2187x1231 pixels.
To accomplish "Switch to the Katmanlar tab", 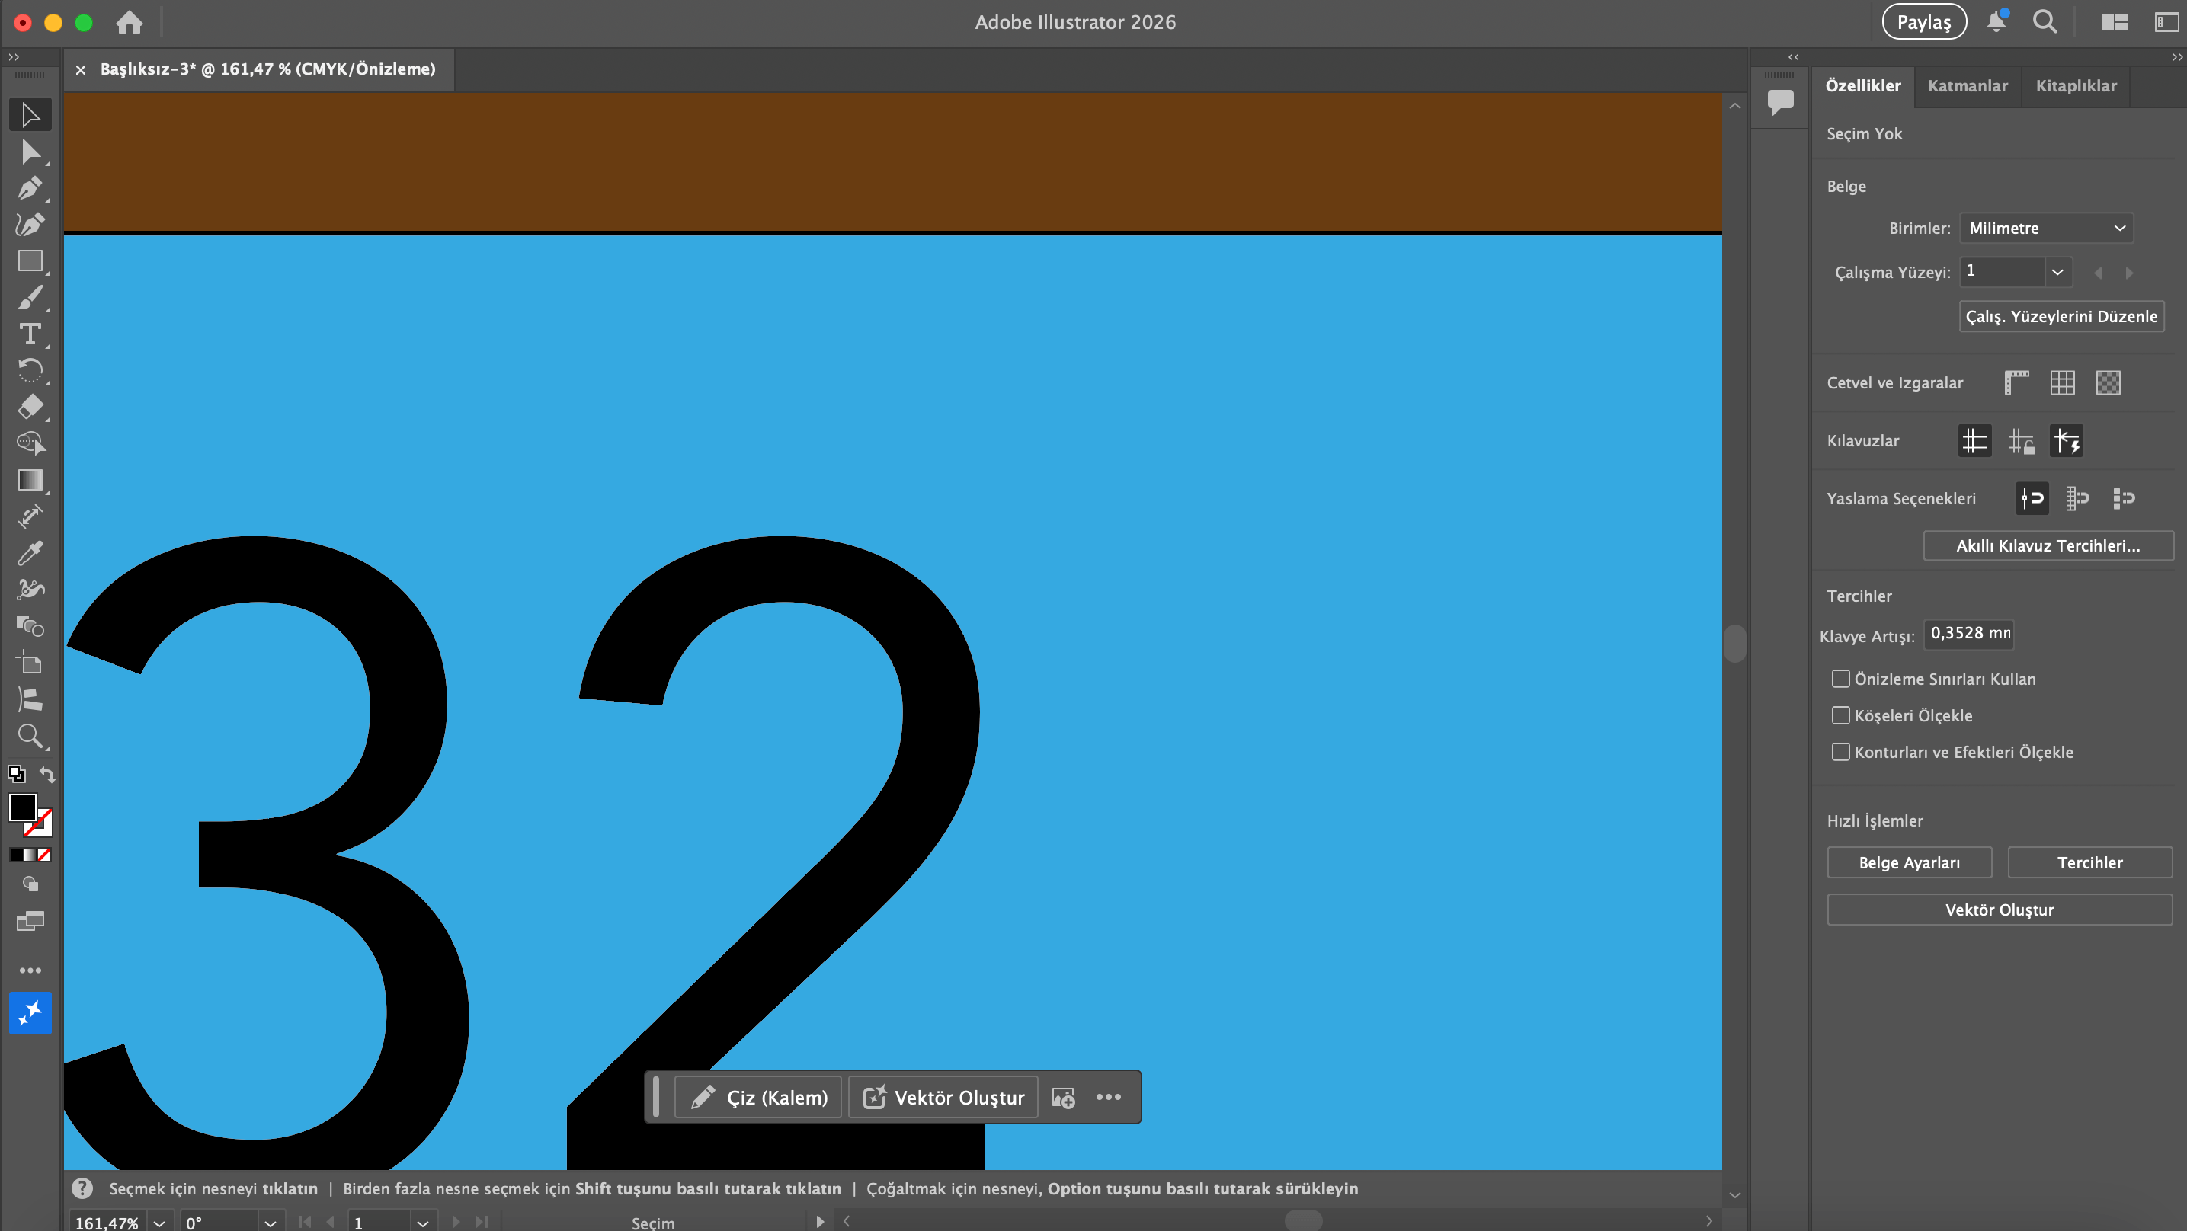I will pos(1967,86).
